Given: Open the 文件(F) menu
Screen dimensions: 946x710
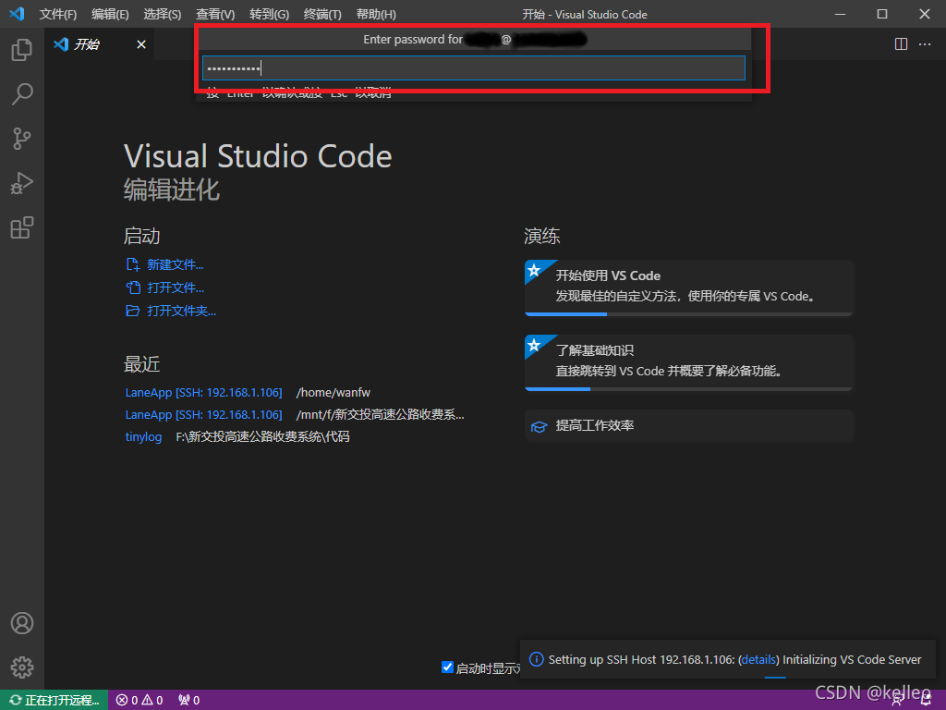Looking at the screenshot, I should [58, 14].
